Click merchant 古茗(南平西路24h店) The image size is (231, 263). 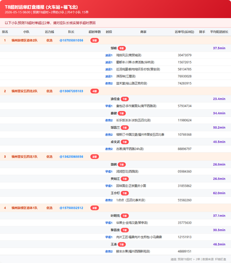130,149
